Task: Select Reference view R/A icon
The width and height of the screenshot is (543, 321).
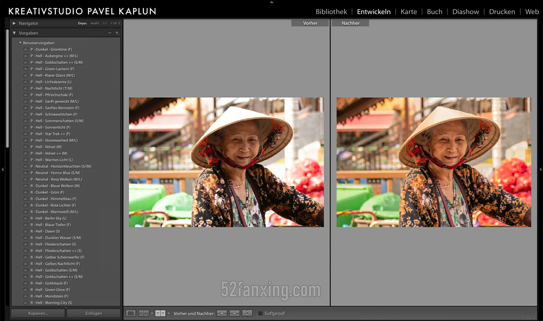Action: click(x=144, y=314)
